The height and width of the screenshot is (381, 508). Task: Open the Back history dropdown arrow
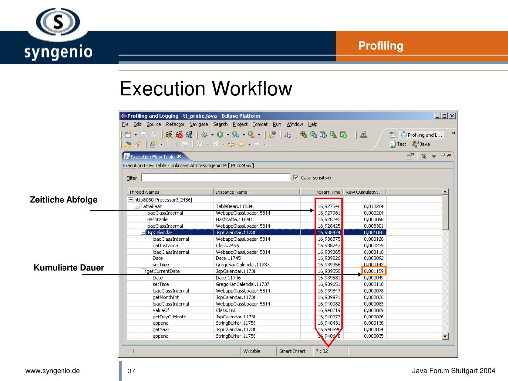[x=249, y=144]
